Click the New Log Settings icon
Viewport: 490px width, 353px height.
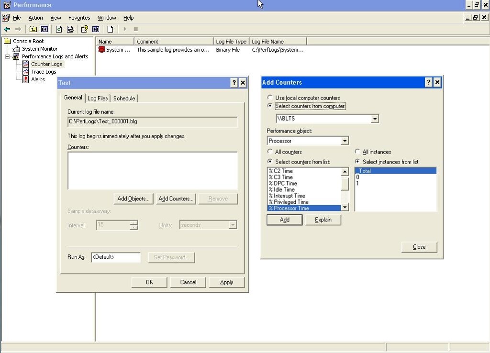[110, 29]
